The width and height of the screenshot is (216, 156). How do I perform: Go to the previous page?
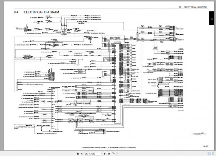pyautogui.click(x=82, y=154)
